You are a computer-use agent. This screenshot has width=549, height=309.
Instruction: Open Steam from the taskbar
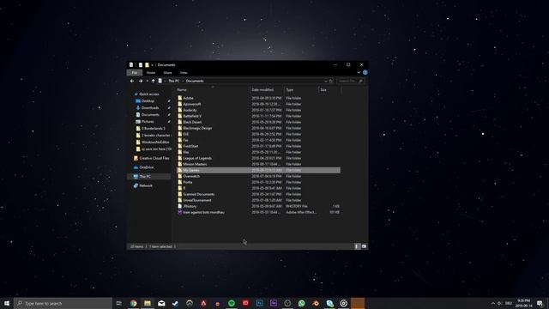pyautogui.click(x=175, y=303)
